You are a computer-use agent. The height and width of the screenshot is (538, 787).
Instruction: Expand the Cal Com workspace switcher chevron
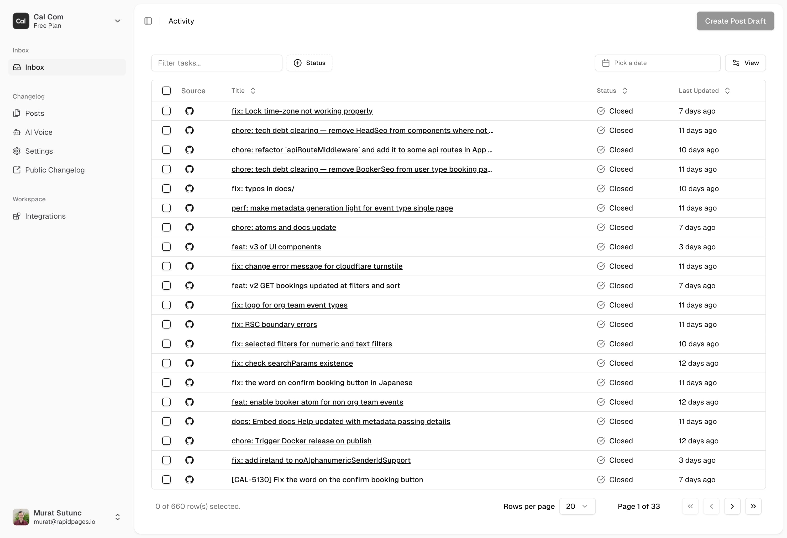(x=118, y=21)
